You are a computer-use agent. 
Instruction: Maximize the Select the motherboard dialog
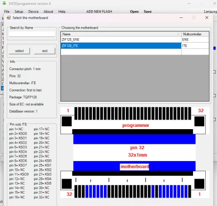coord(194,17)
